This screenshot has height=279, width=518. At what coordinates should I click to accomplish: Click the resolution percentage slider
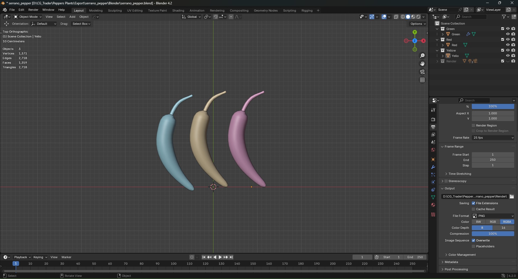point(493,106)
